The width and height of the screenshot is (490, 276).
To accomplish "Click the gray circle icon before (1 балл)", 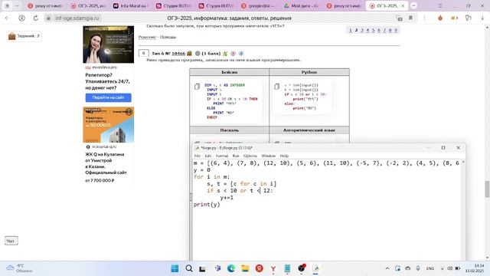I will tap(198, 54).
